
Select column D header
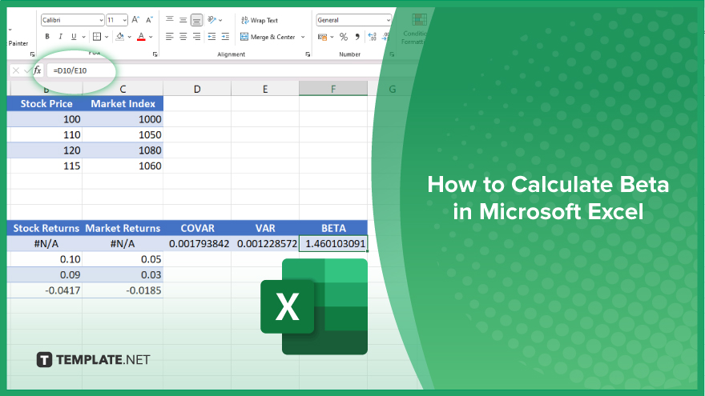click(x=197, y=89)
